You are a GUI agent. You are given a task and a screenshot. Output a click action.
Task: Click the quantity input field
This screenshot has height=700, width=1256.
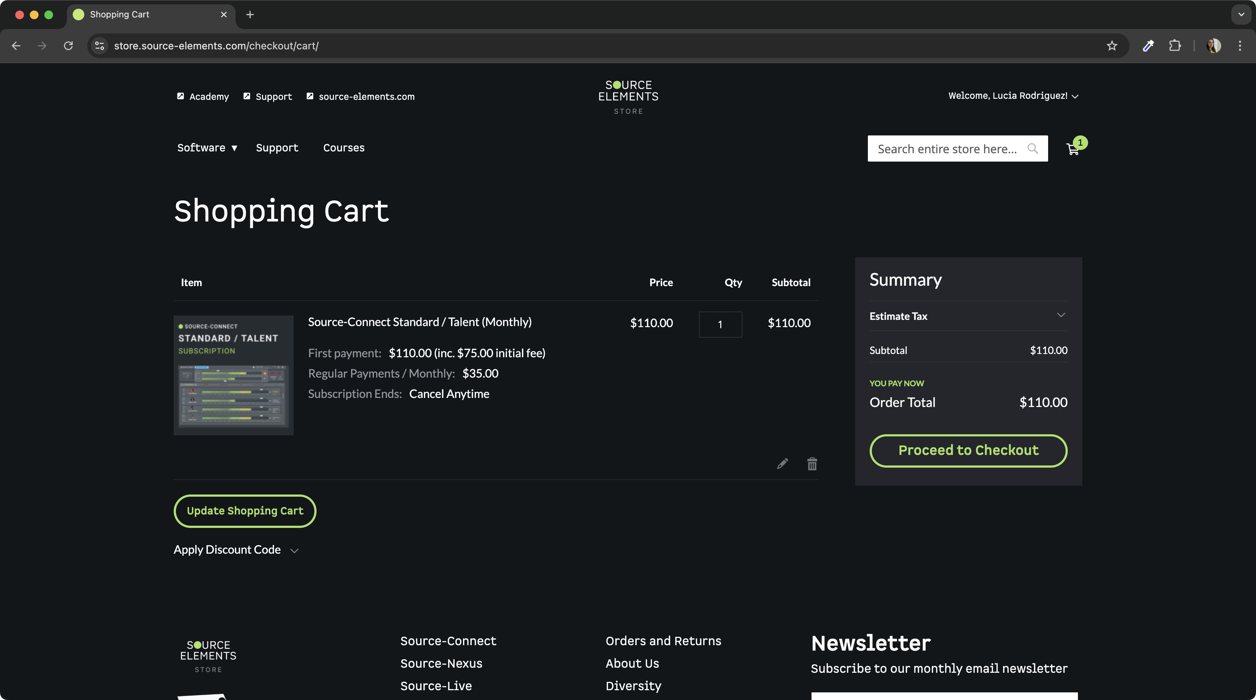click(x=720, y=325)
